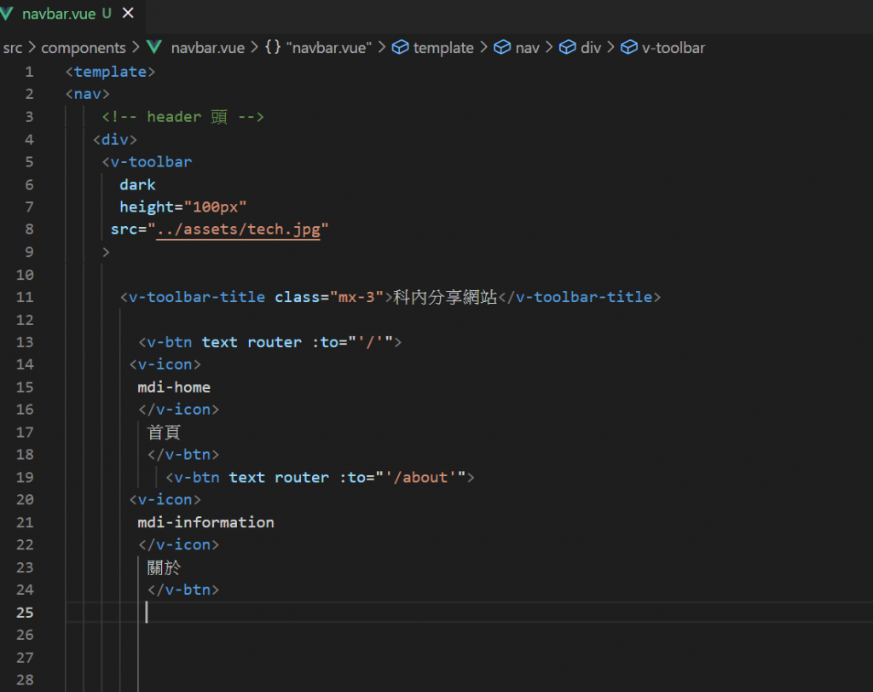
Task: Click the Vue icon in the breadcrumb
Action: pos(154,48)
